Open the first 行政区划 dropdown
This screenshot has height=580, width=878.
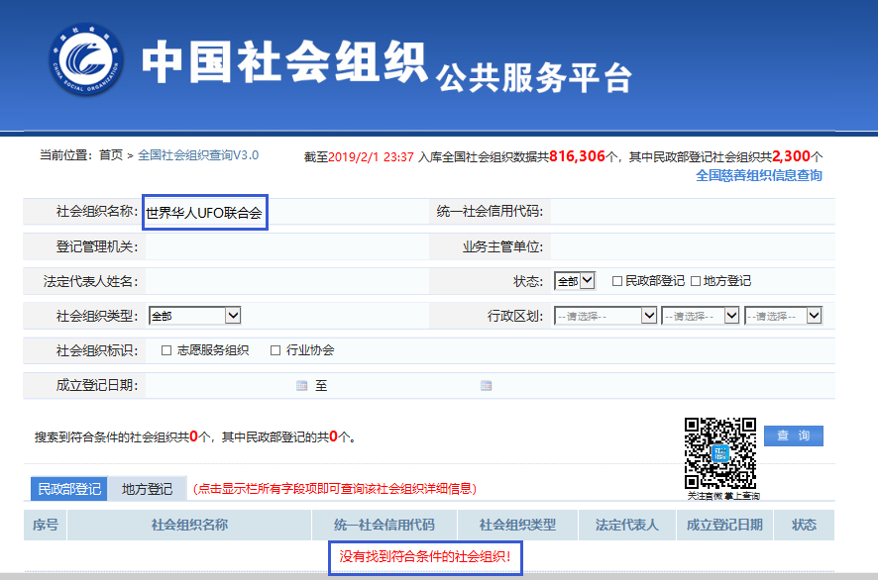(x=605, y=316)
